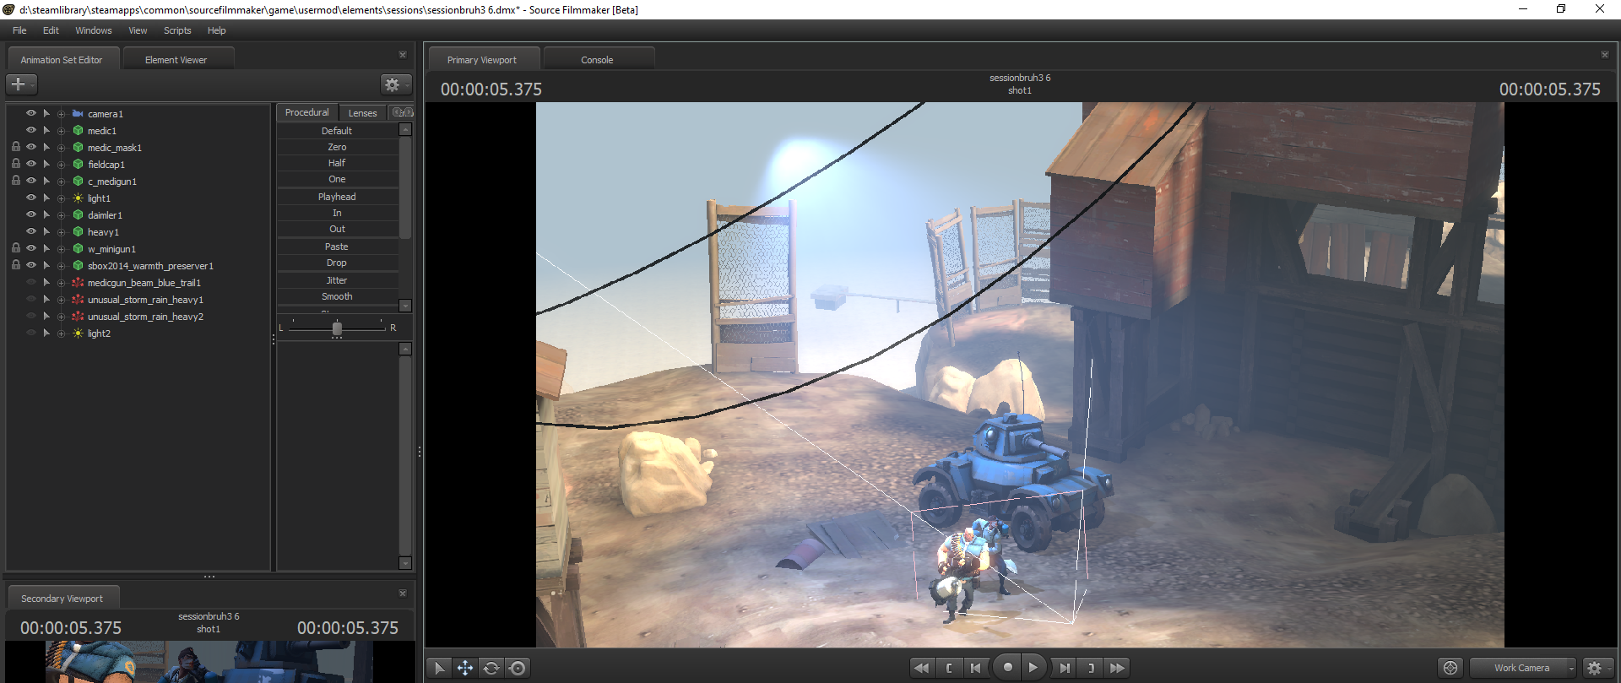Open primary viewport settings gear

click(x=1595, y=668)
